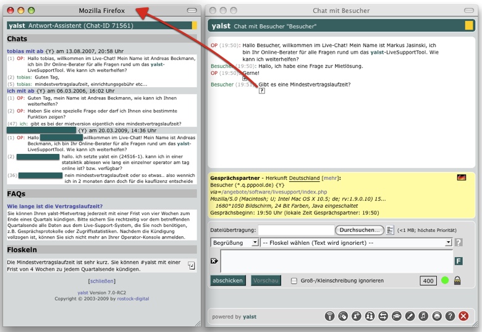Click the gray question mark beside Floskel dropdown

coord(459,242)
